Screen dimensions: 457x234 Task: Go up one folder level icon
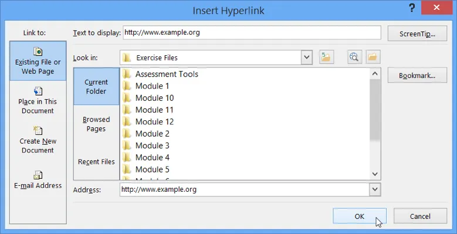[x=326, y=57]
